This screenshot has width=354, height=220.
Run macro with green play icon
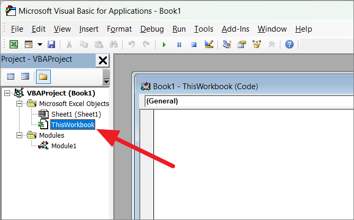[164, 45]
